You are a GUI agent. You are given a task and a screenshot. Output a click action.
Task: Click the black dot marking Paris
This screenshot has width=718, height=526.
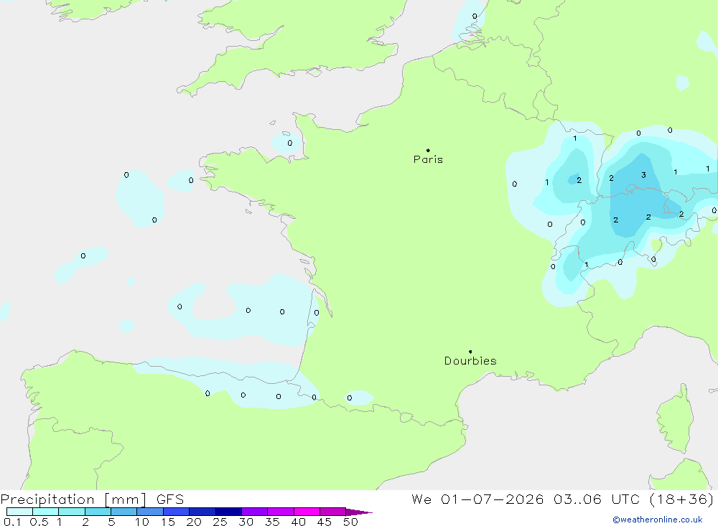tap(428, 150)
